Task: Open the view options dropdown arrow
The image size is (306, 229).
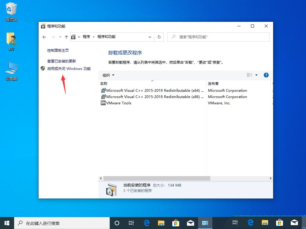Action: pyautogui.click(x=256, y=75)
